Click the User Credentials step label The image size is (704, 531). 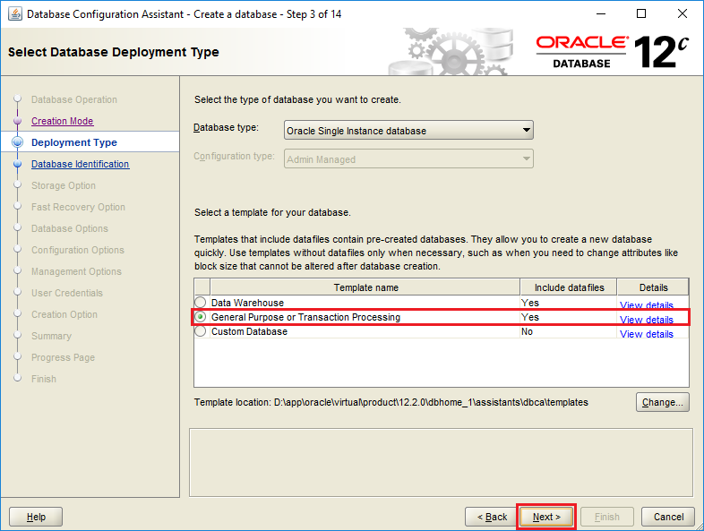67,293
